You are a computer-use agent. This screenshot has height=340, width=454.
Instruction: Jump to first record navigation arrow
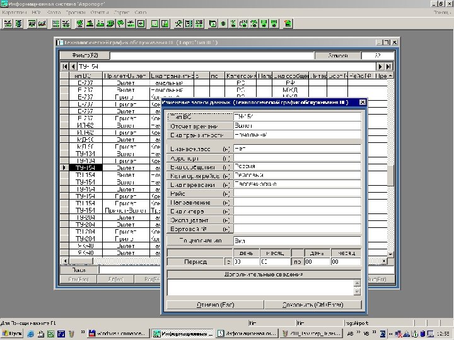pyautogui.click(x=65, y=66)
